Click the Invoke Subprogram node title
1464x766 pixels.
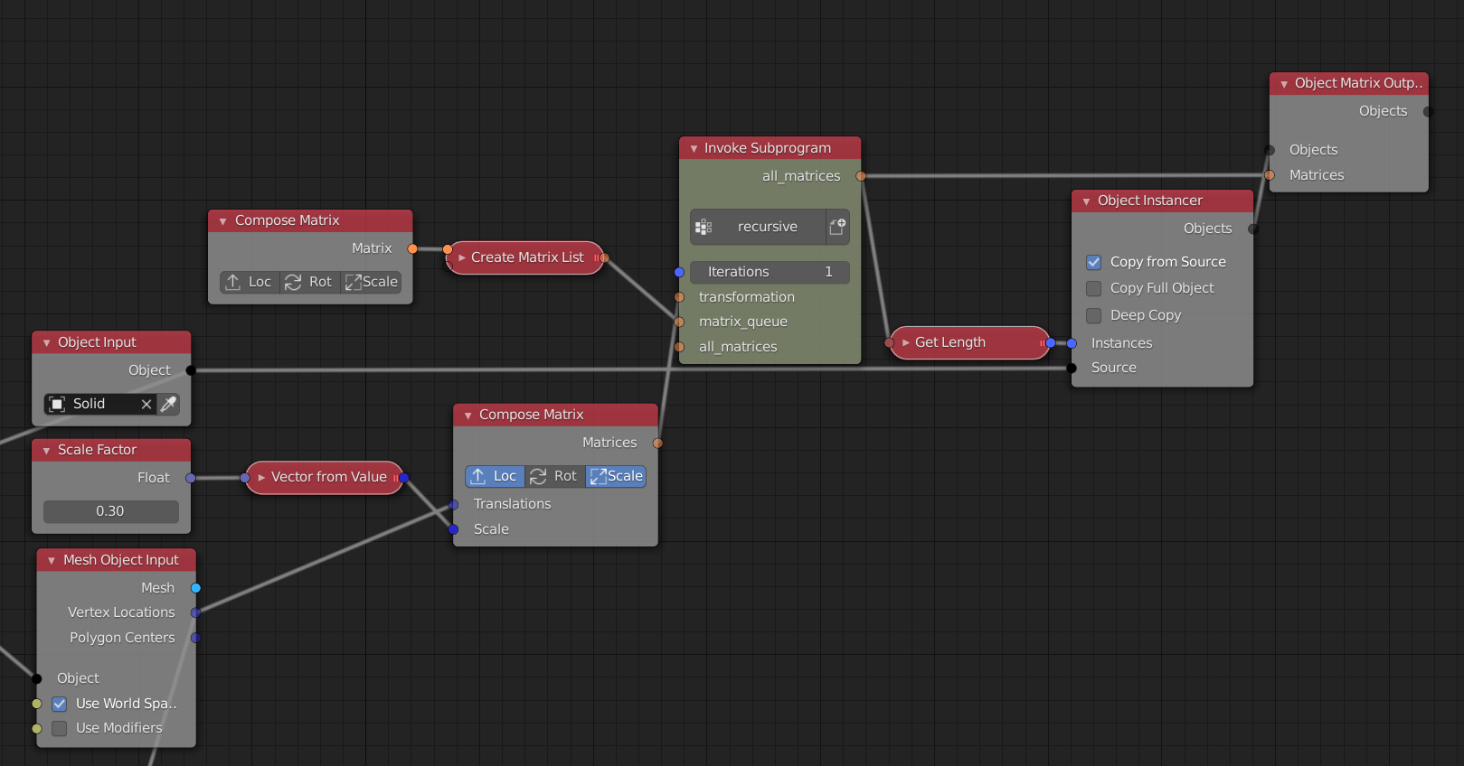[768, 148]
